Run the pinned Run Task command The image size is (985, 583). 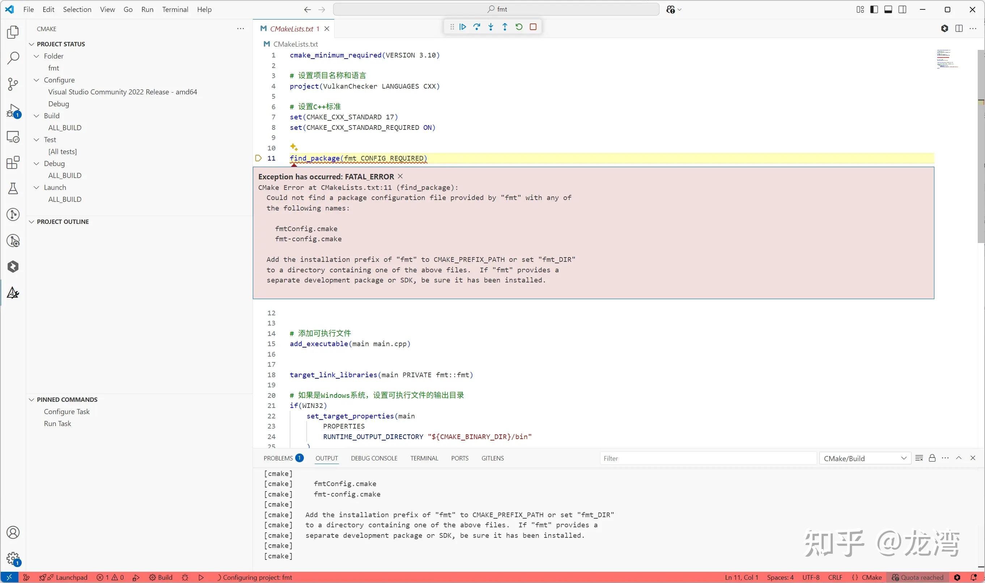58,424
